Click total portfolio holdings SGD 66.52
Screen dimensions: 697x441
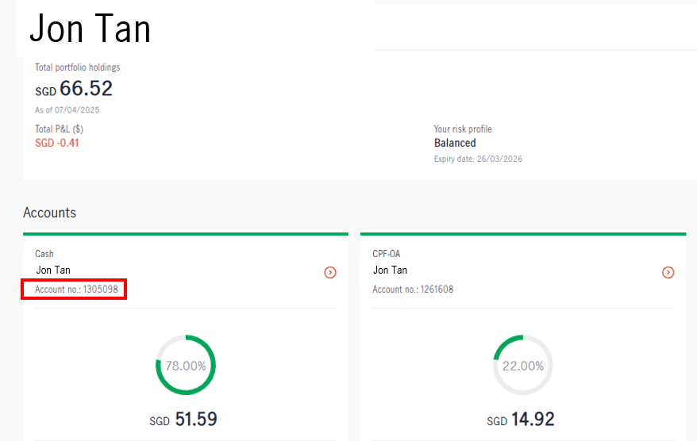click(74, 88)
